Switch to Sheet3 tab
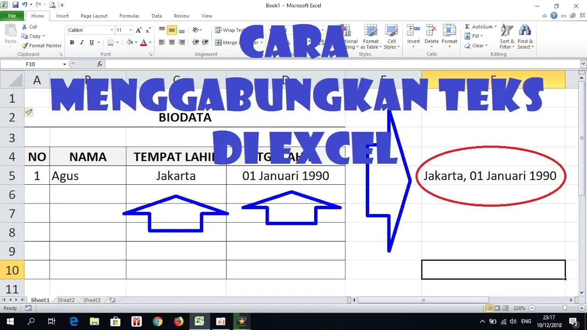This screenshot has height=330, width=587. click(92, 300)
